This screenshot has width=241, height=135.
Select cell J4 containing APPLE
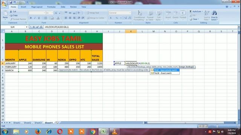(x=119, y=63)
